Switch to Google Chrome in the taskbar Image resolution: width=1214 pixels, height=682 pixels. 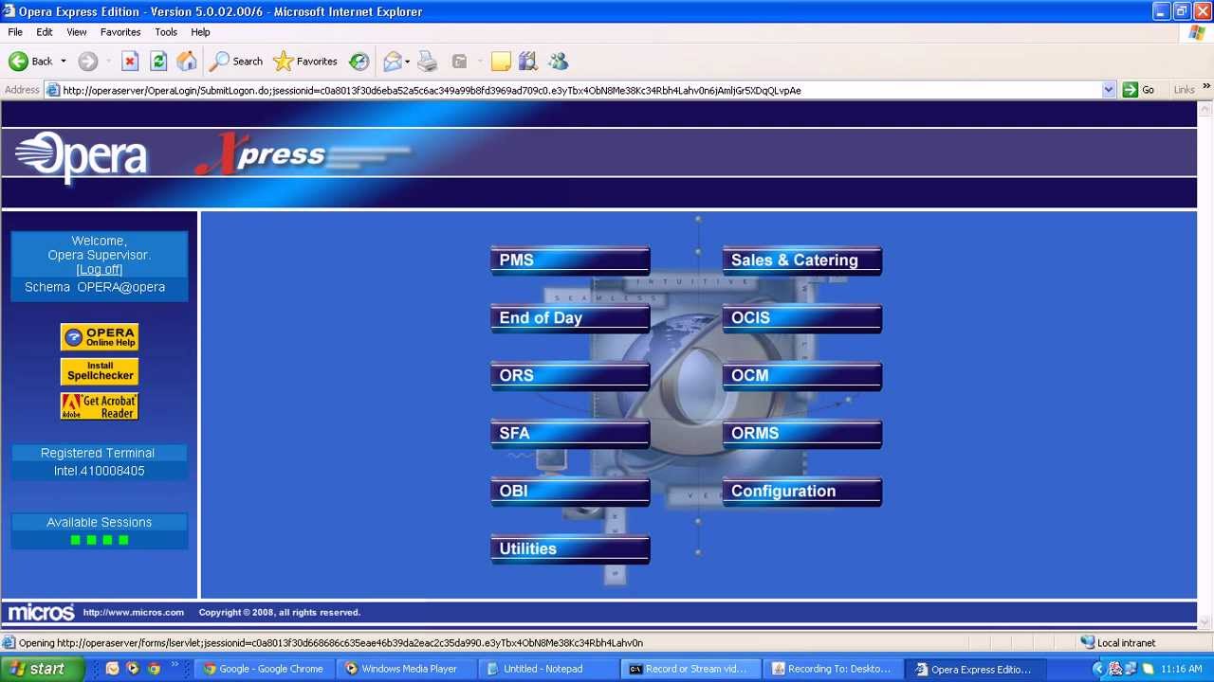263,669
